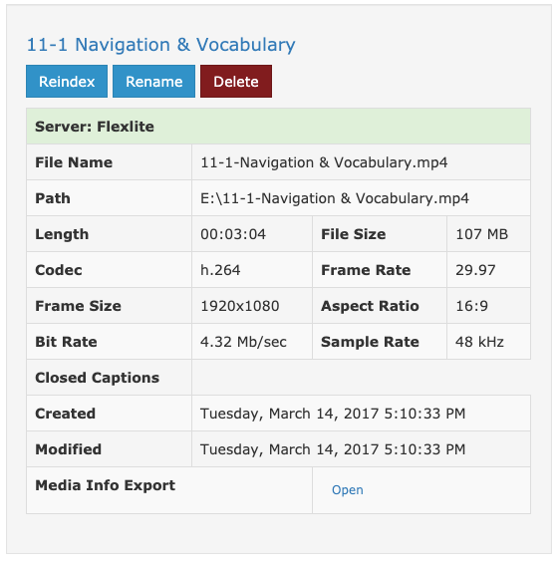The width and height of the screenshot is (559, 565).
Task: Click the Path value E:\11-1-Navigation & Vocabulary.mp4
Action: coord(335,198)
